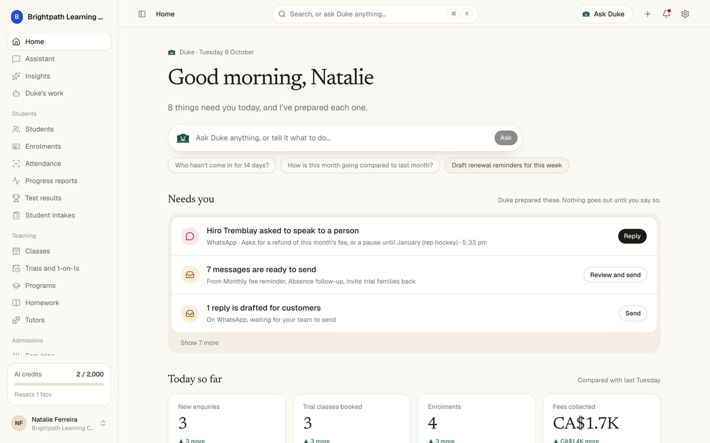Image resolution: width=710 pixels, height=443 pixels.
Task: Click the AI credits progress bar
Action: click(x=59, y=385)
